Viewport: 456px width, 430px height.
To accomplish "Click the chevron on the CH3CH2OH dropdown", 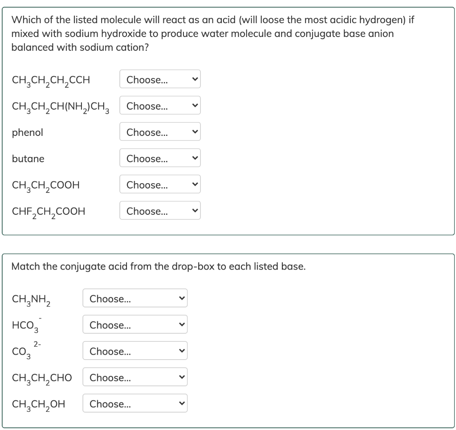I will [182, 404].
